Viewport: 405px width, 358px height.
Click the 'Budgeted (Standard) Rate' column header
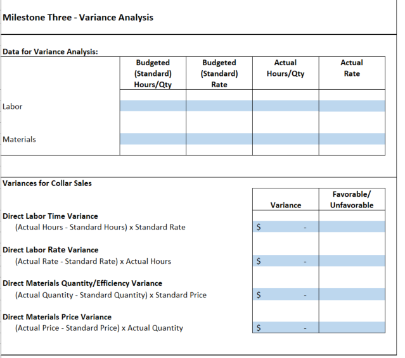[219, 73]
